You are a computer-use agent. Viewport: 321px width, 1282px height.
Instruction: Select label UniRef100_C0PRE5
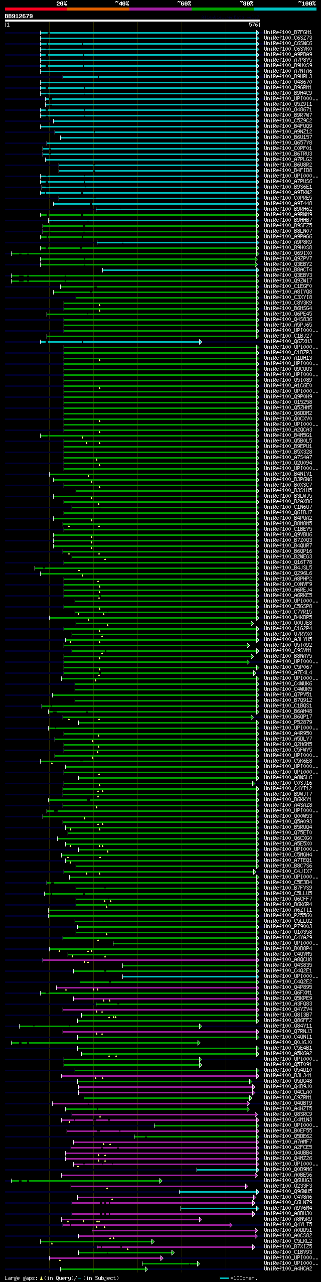tap(288, 198)
